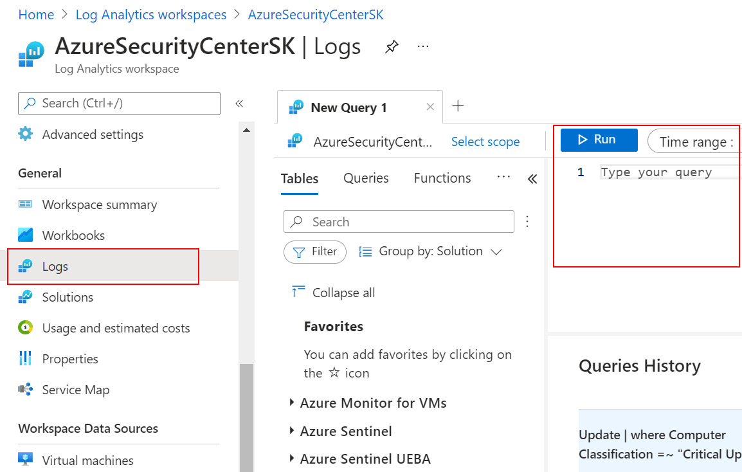The height and width of the screenshot is (472, 742).
Task: Click the Collapse all icon
Action: (x=298, y=292)
